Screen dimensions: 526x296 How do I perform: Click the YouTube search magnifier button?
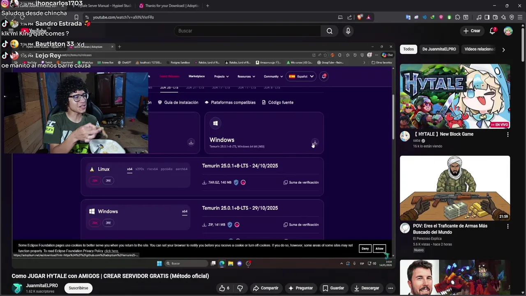coord(330,31)
